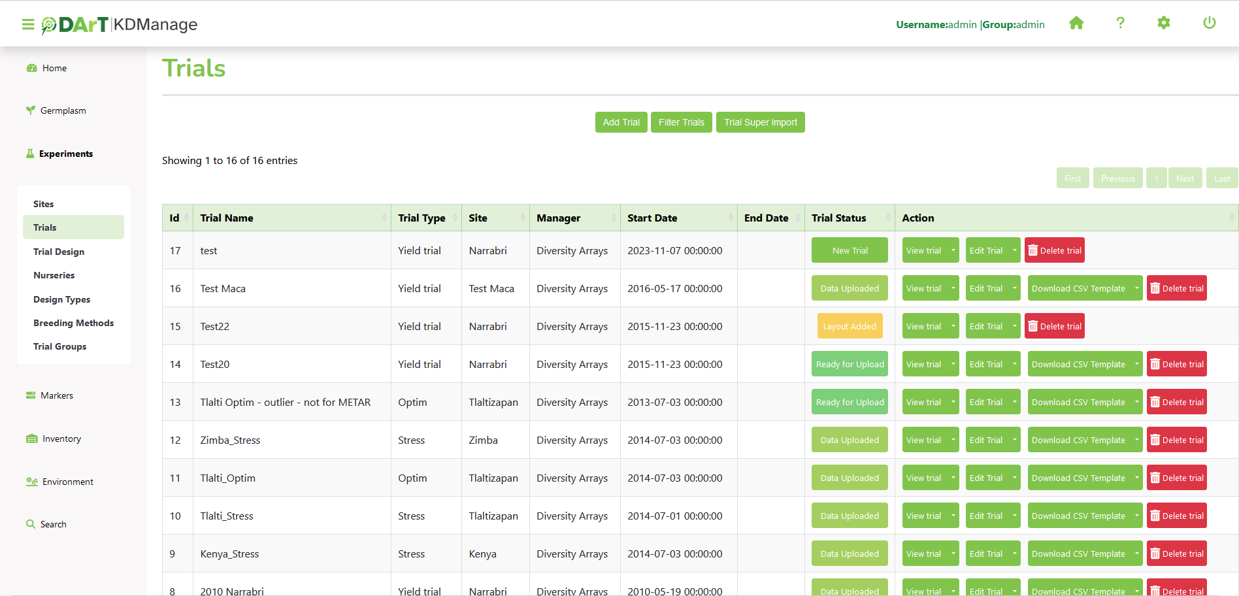The height and width of the screenshot is (596, 1239).
Task: Open Trial Super Import
Action: click(760, 122)
